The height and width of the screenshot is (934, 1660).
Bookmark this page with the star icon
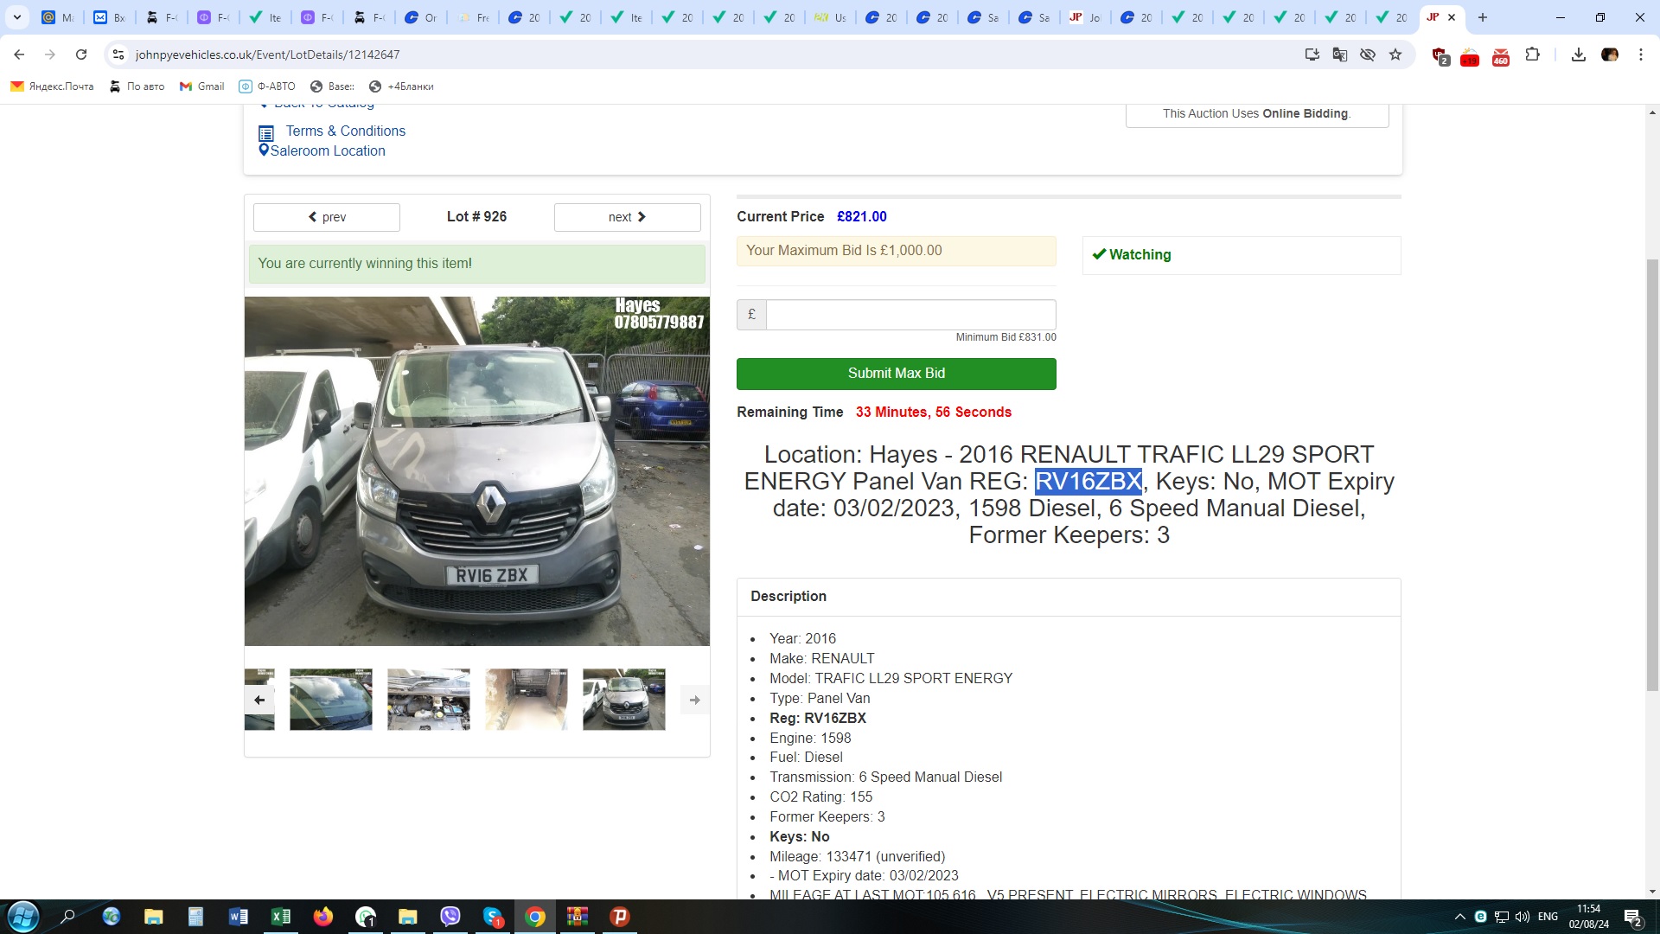(1395, 54)
